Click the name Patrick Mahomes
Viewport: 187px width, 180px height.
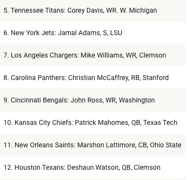point(102,122)
